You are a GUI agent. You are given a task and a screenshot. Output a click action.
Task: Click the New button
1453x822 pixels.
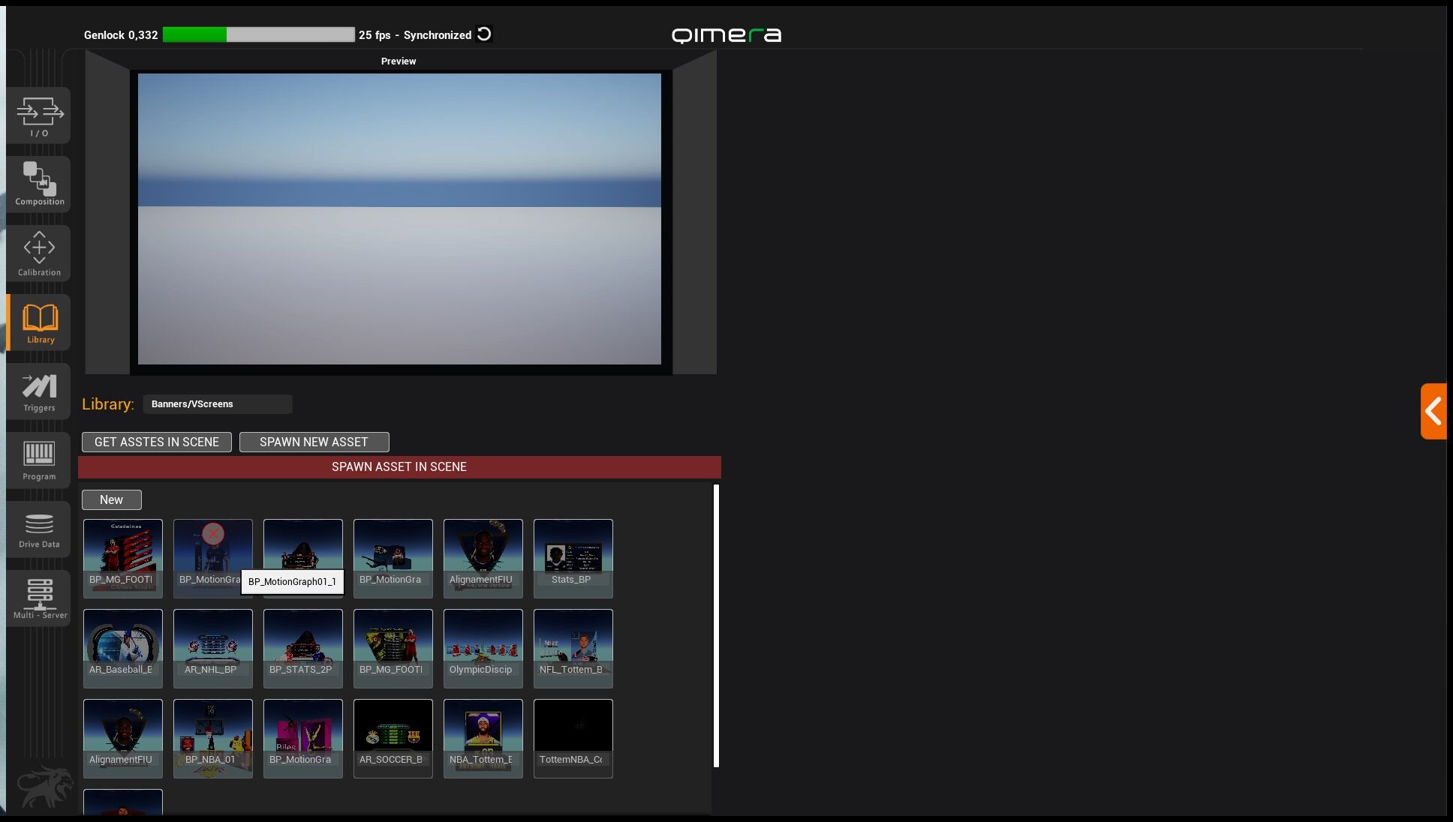pos(111,500)
